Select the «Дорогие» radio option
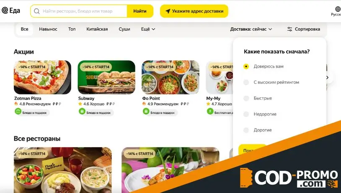 point(246,130)
